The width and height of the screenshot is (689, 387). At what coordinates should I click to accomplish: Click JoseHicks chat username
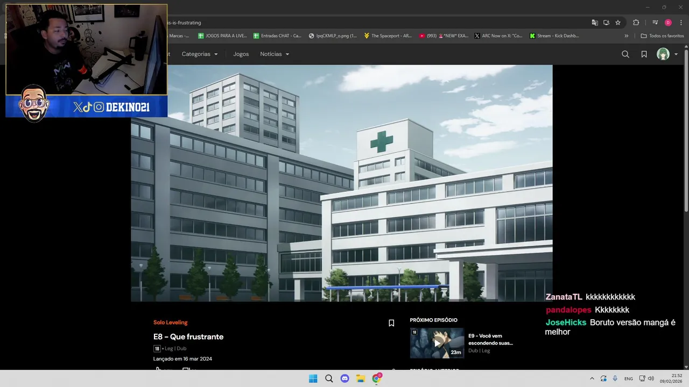tap(566, 322)
